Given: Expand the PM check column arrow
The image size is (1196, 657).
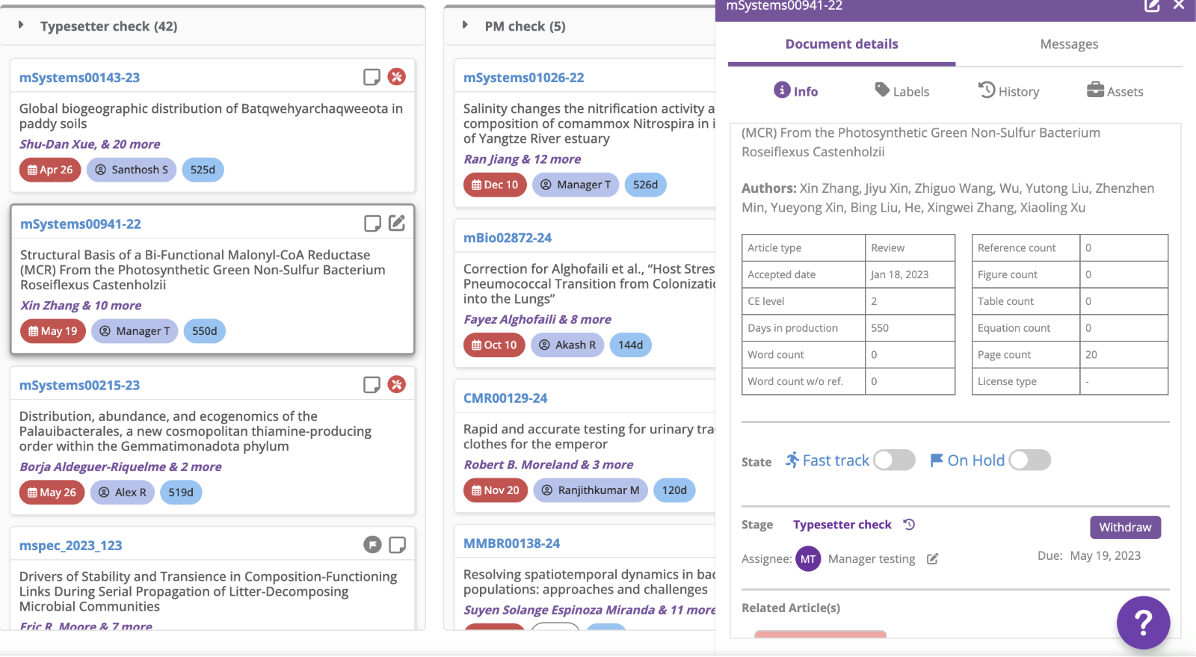Looking at the screenshot, I should pyautogui.click(x=465, y=25).
